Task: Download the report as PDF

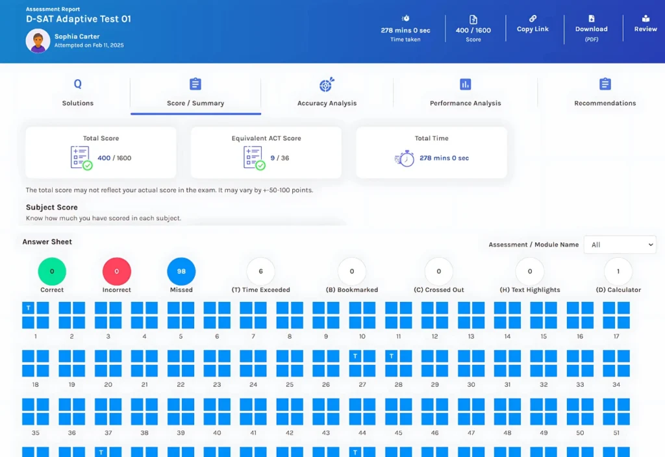Action: point(591,19)
